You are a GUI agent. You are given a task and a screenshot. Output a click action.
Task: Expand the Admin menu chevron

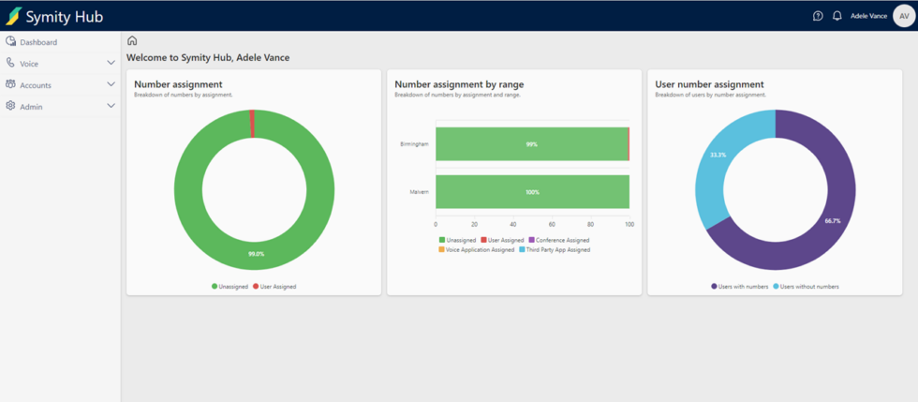coord(111,106)
